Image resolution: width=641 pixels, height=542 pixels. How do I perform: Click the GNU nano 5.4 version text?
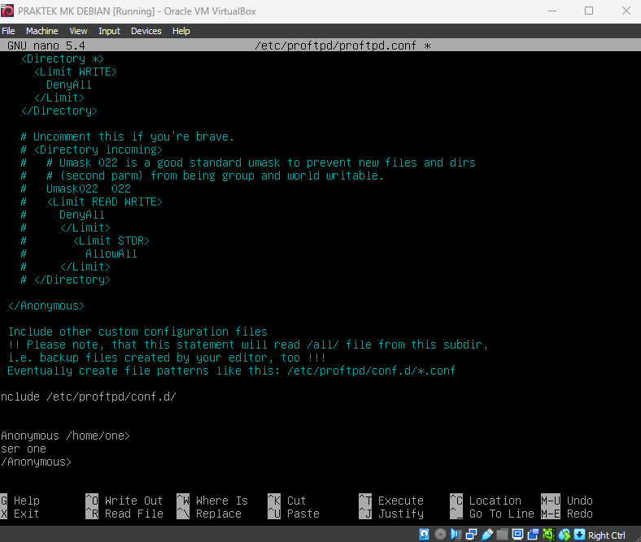46,46
